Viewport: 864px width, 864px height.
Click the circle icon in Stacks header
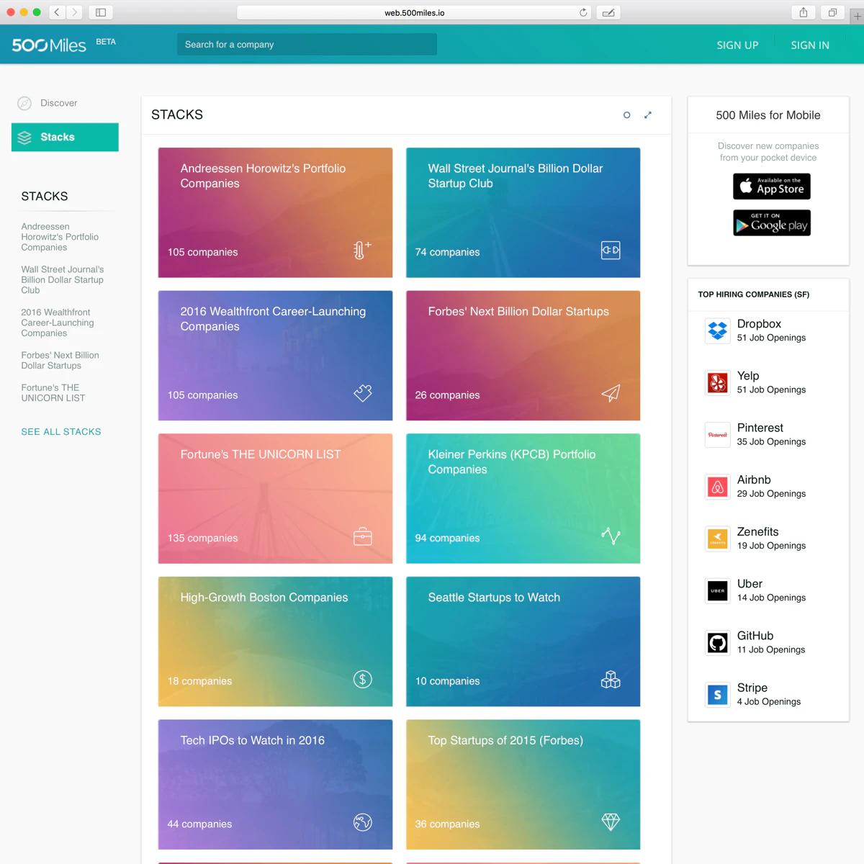click(x=626, y=115)
